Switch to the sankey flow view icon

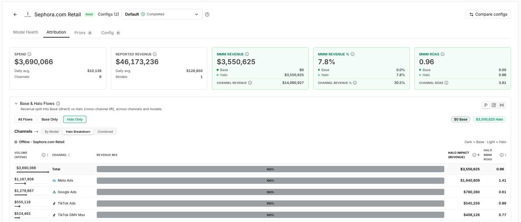coord(502,105)
